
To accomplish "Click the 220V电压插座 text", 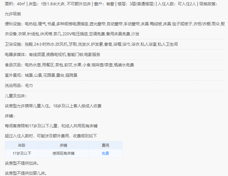I will (75, 34).
